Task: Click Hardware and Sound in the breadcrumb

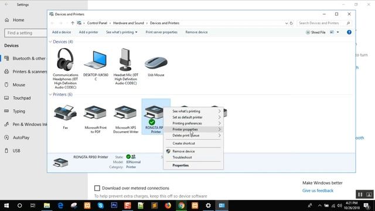Action: [x=128, y=23]
